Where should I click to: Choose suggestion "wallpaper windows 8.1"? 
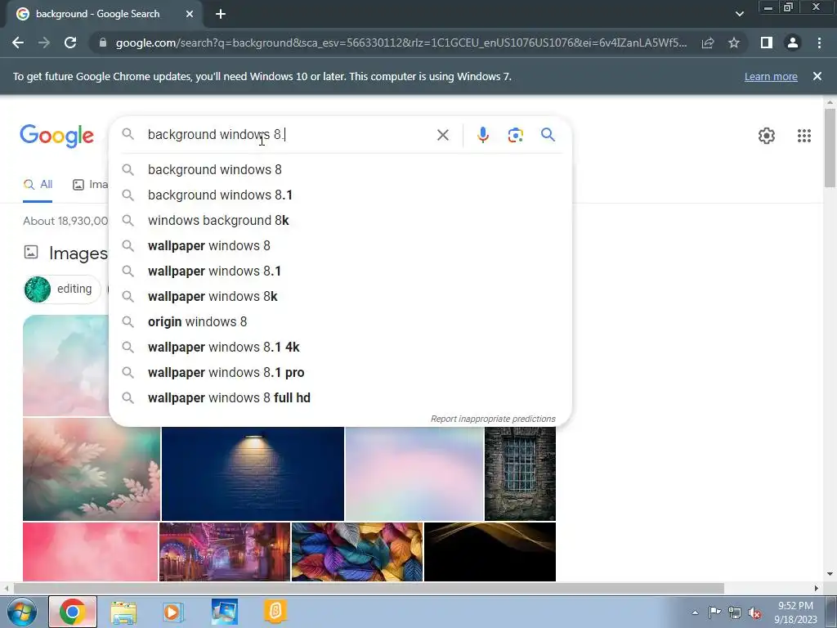pyautogui.click(x=341, y=271)
